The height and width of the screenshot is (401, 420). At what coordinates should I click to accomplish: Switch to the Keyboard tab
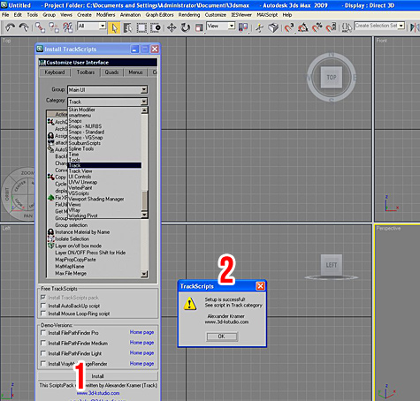pyautogui.click(x=55, y=72)
